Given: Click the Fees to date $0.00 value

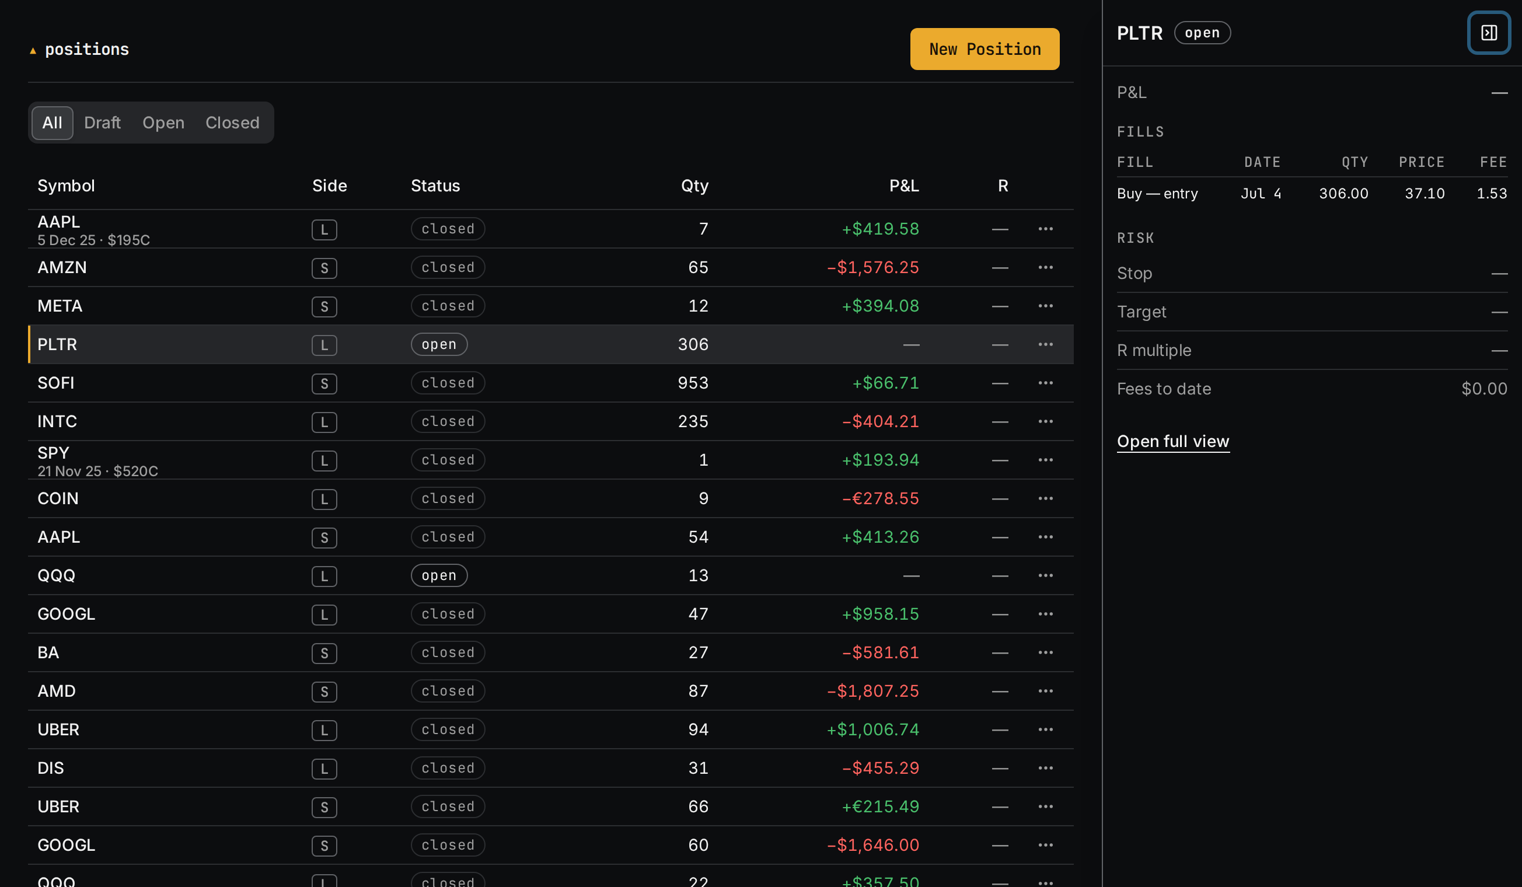Looking at the screenshot, I should click(x=1484, y=389).
